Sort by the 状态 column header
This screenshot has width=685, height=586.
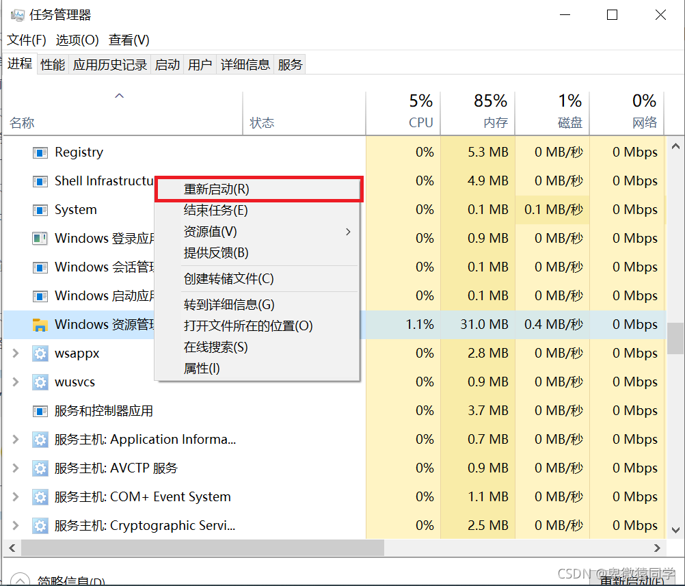[x=304, y=113]
